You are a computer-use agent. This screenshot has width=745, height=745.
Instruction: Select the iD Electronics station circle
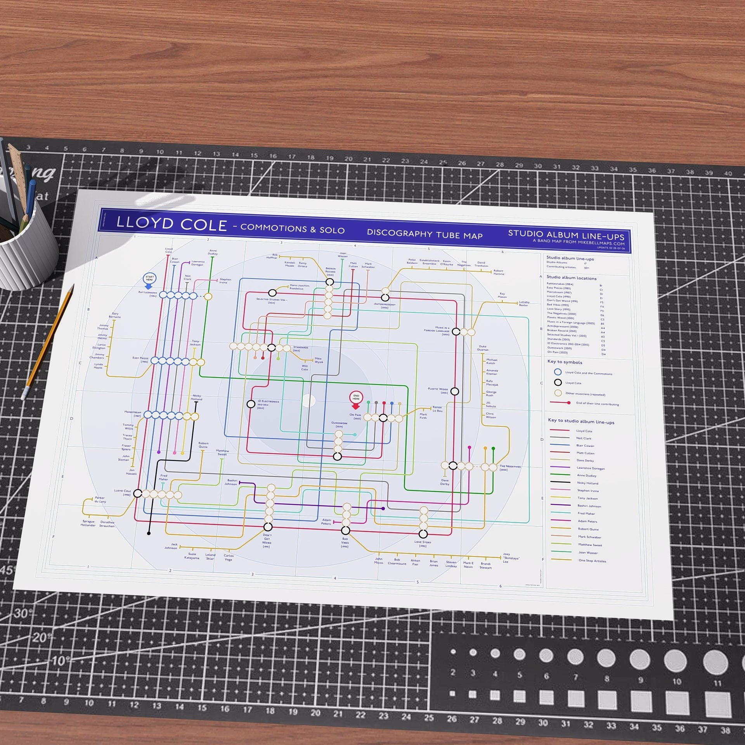click(251, 404)
